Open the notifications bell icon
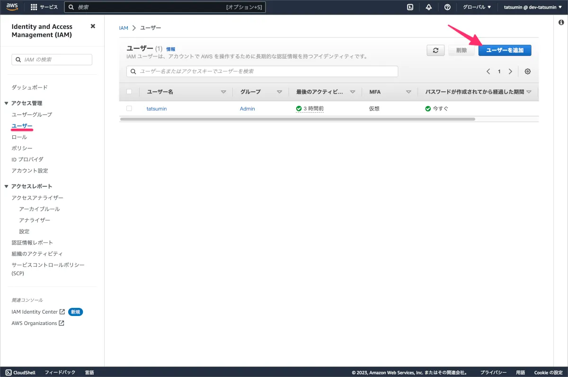Image resolution: width=568 pixels, height=377 pixels. (429, 7)
